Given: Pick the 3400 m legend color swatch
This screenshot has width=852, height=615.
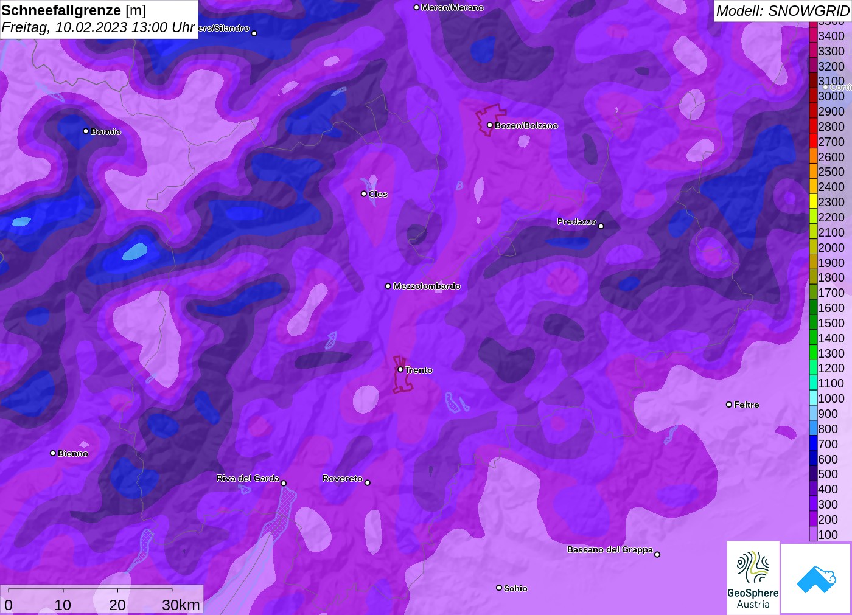Looking at the screenshot, I should [x=813, y=36].
